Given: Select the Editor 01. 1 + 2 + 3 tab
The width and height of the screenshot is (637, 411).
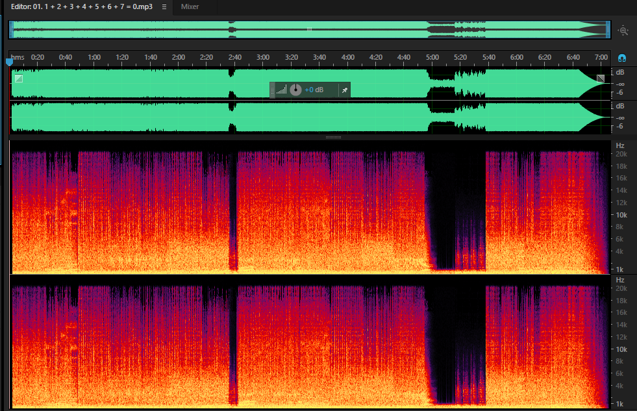Looking at the screenshot, I should [82, 7].
